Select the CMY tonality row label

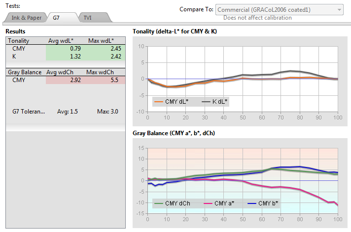click(19, 49)
